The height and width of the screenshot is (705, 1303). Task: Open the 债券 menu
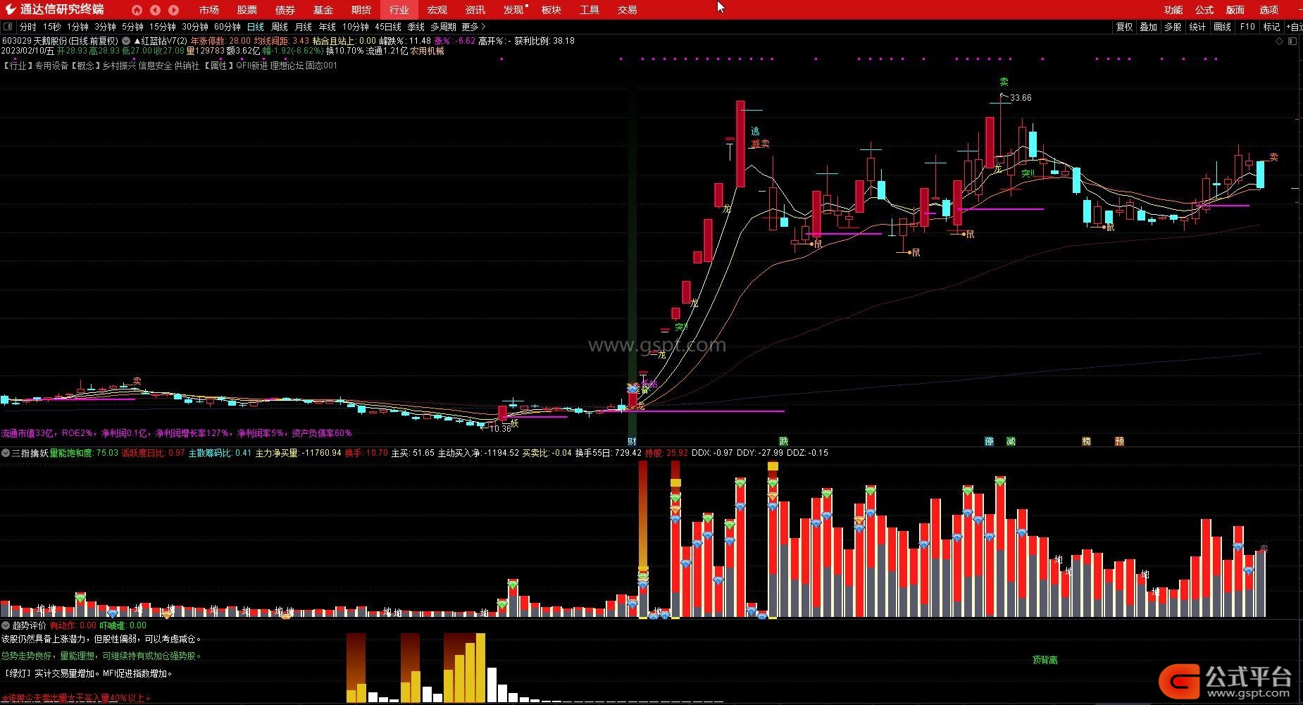(x=285, y=10)
